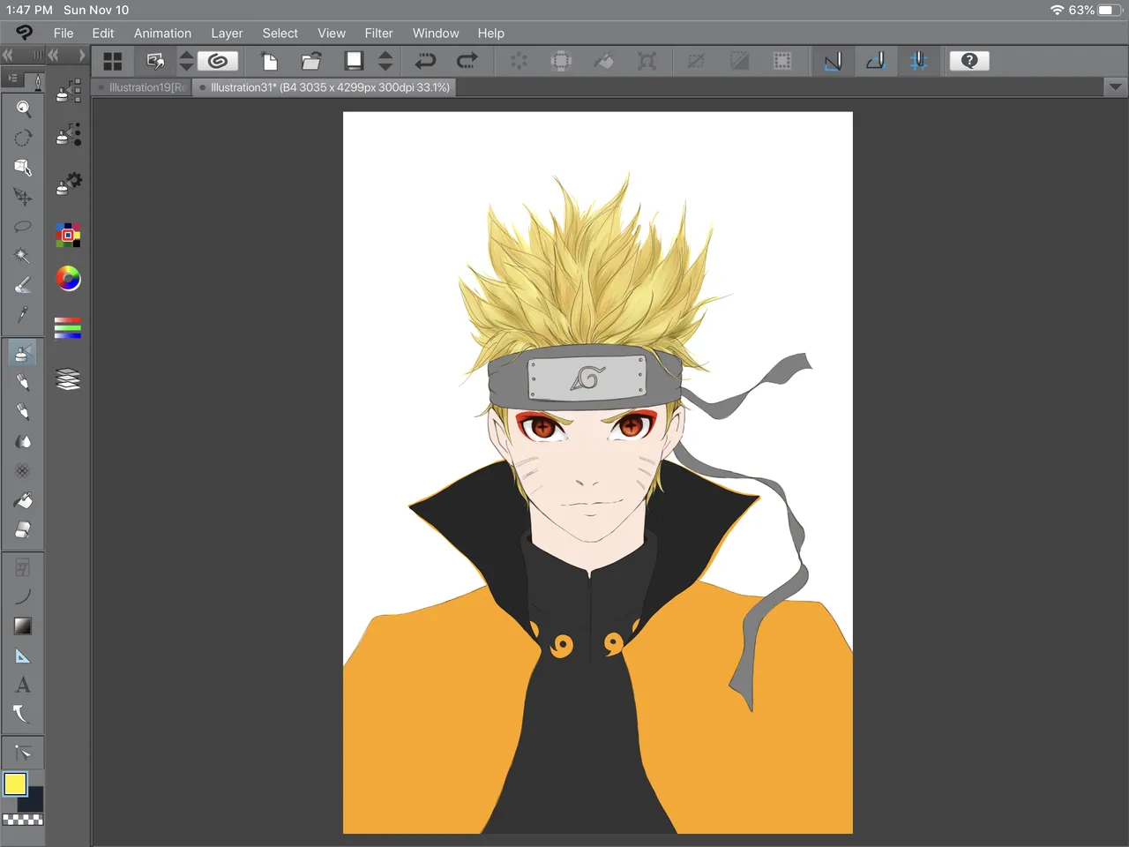The height and width of the screenshot is (847, 1129).
Task: Toggle Snap to Special Ruler
Action: (x=876, y=61)
